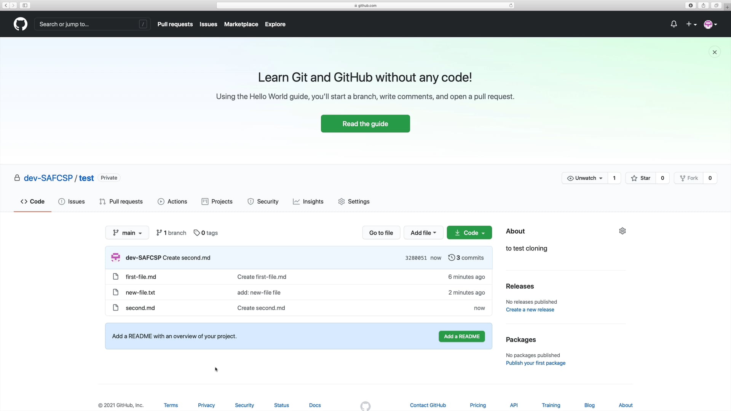Click the GitHub Octocat logo in header
Viewport: 731px width, 411px height.
(21, 24)
